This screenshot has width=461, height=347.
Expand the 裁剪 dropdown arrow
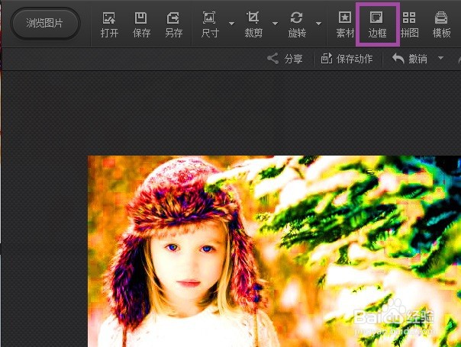(276, 24)
